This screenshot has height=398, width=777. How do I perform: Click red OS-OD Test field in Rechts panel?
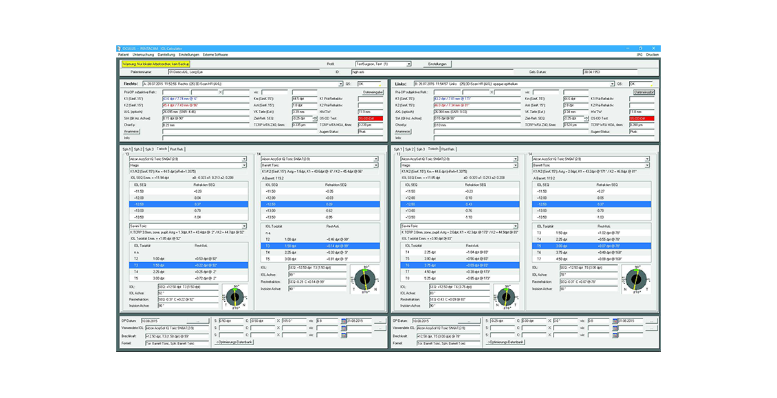pyautogui.click(x=368, y=118)
